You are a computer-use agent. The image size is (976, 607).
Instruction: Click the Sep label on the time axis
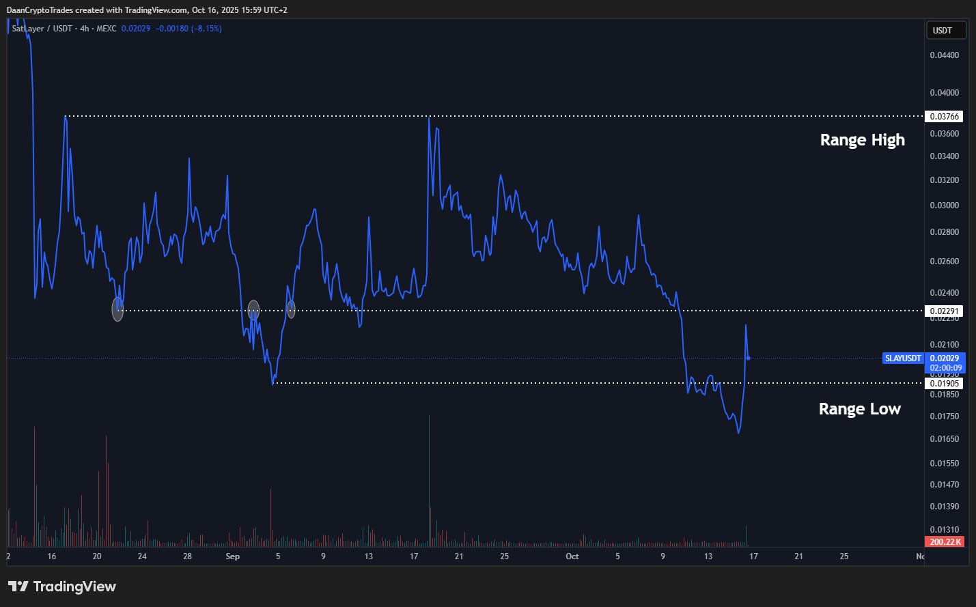[233, 556]
